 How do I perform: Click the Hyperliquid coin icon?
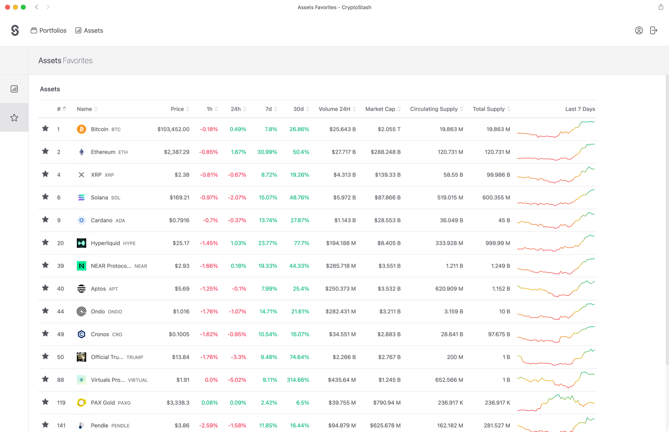pyautogui.click(x=81, y=243)
